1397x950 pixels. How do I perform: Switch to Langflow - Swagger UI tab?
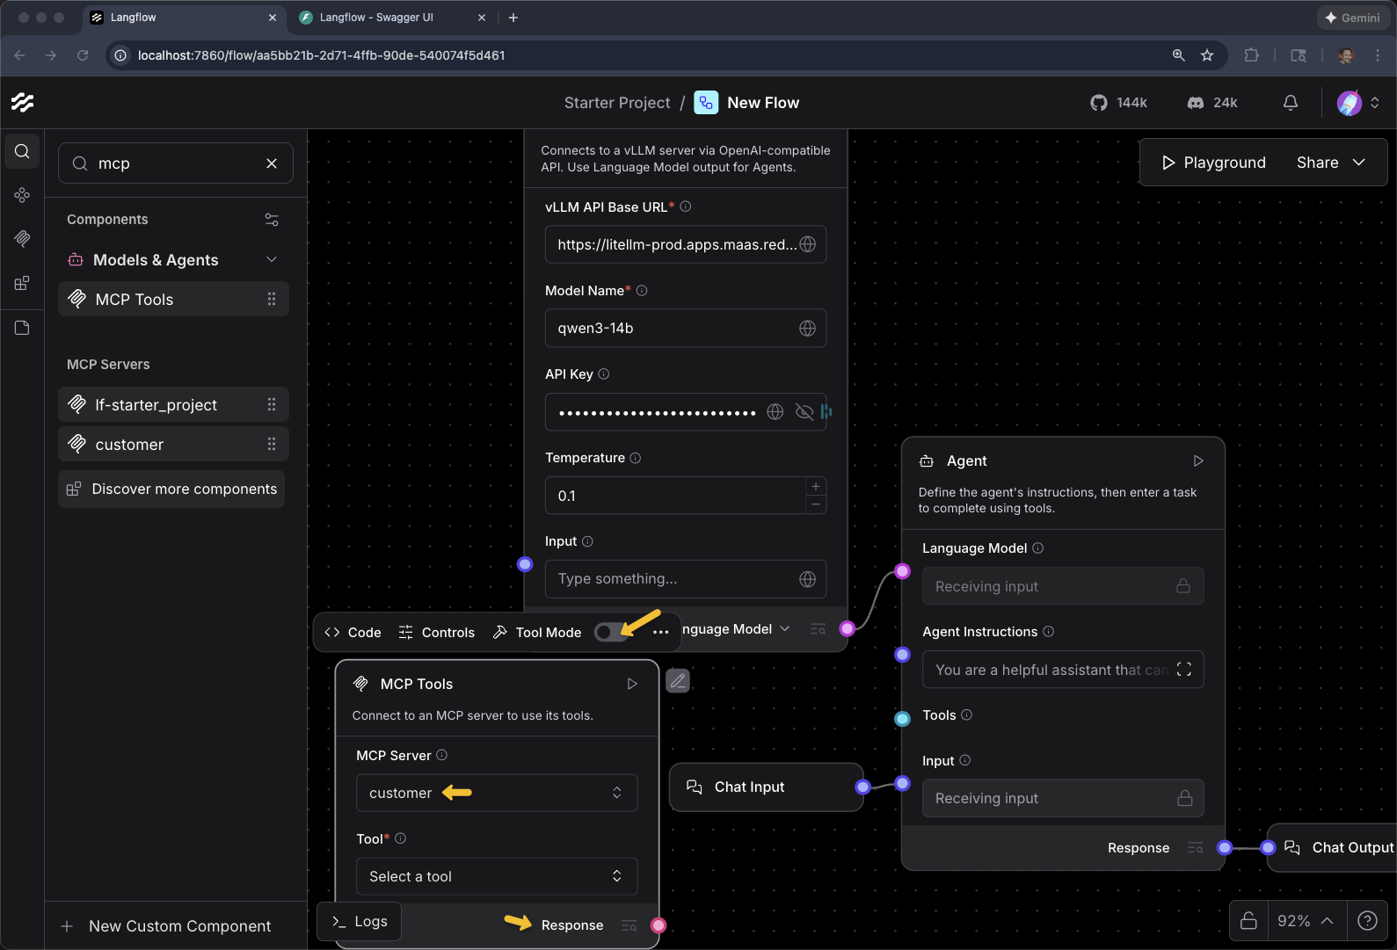(376, 18)
